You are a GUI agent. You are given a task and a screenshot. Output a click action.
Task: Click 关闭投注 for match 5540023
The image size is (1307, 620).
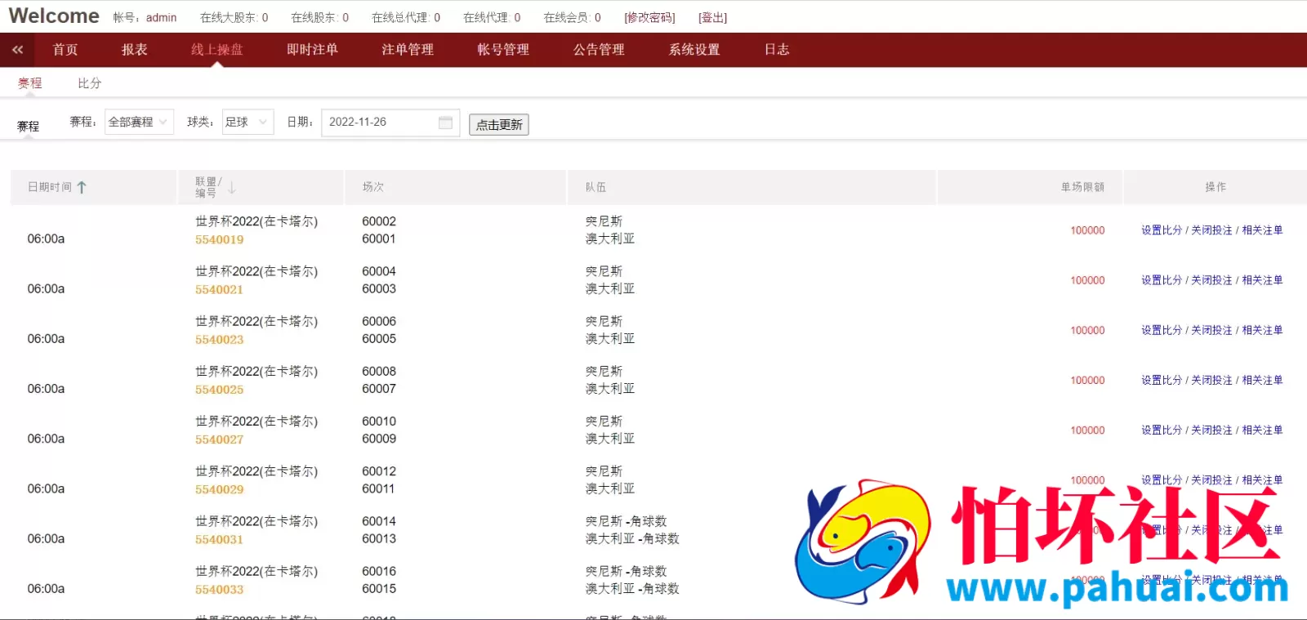tap(1211, 330)
